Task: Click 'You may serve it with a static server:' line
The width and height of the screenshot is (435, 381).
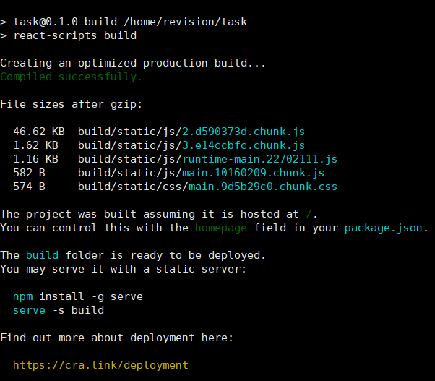Action: pyautogui.click(x=123, y=269)
